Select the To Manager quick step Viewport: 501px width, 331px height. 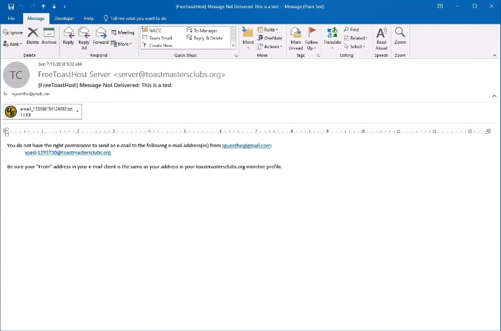point(202,31)
